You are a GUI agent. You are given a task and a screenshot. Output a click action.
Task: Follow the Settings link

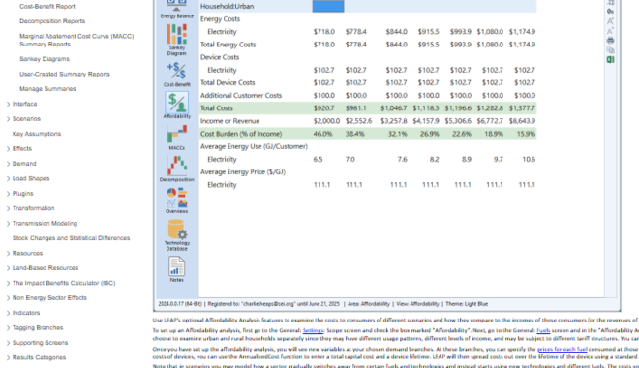[313, 330]
